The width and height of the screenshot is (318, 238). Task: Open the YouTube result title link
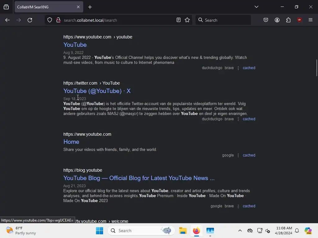[x=75, y=45]
